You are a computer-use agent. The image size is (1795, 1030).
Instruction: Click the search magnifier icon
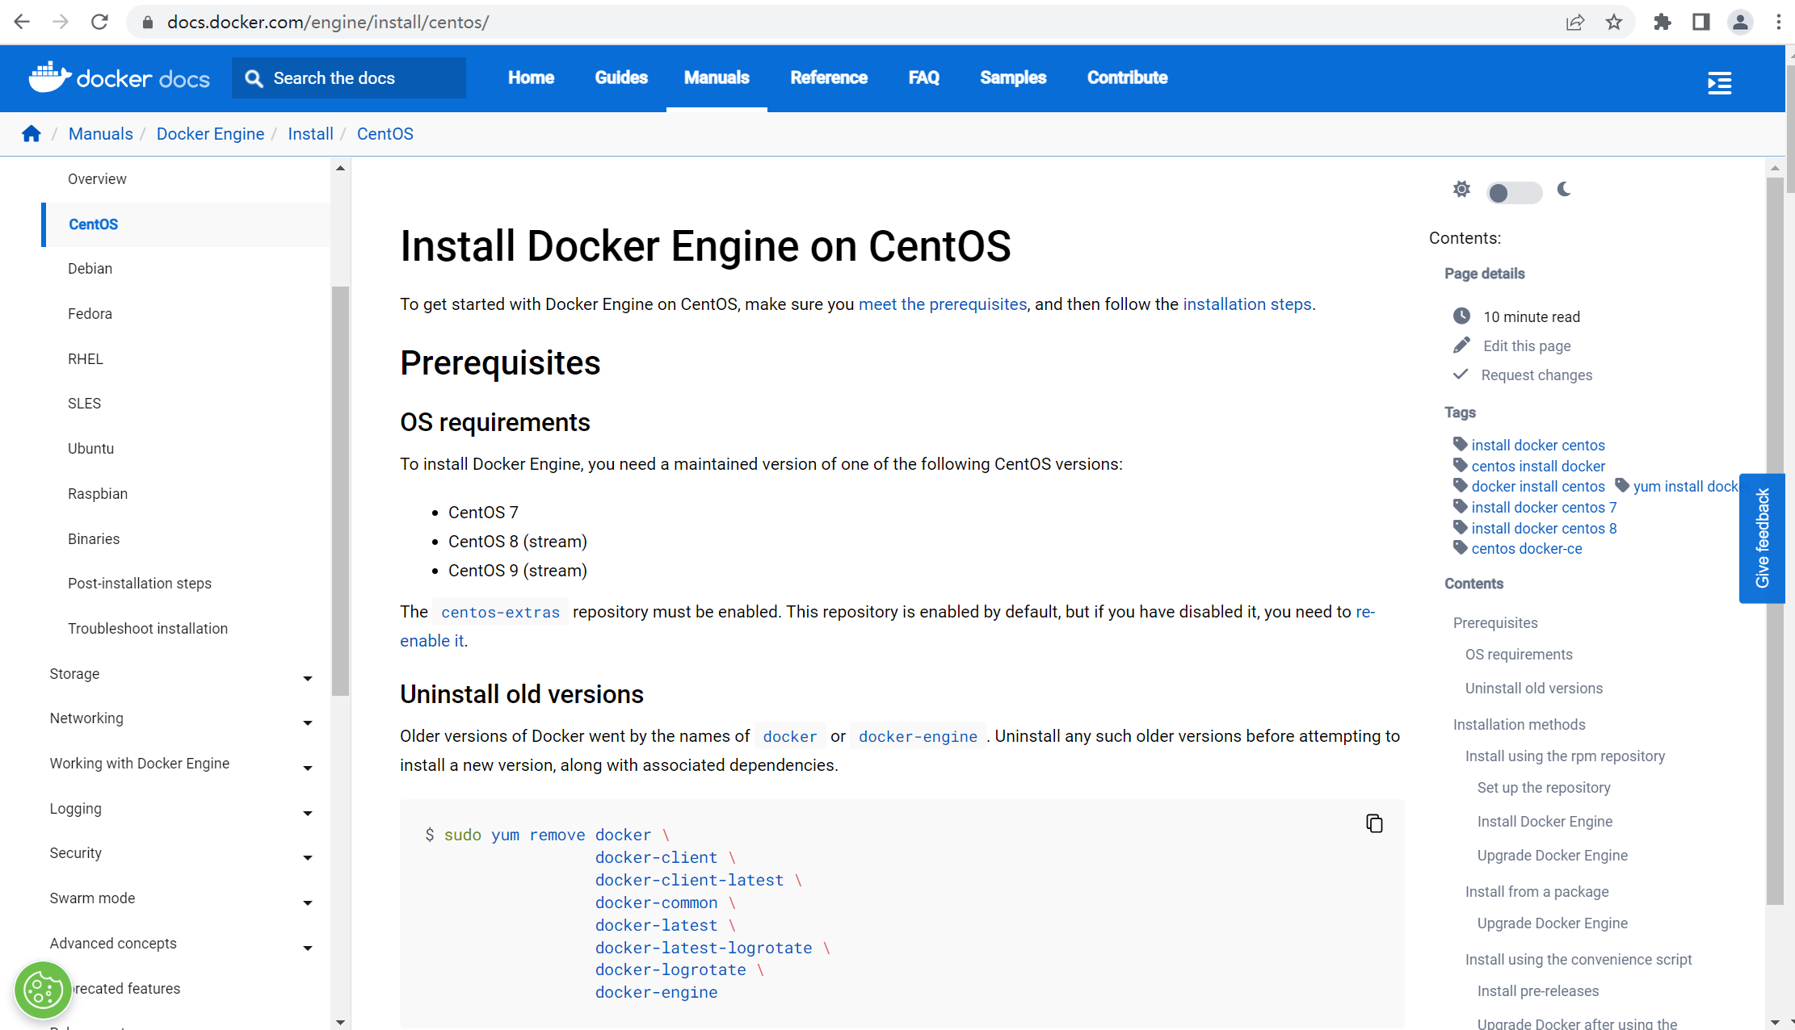(254, 77)
